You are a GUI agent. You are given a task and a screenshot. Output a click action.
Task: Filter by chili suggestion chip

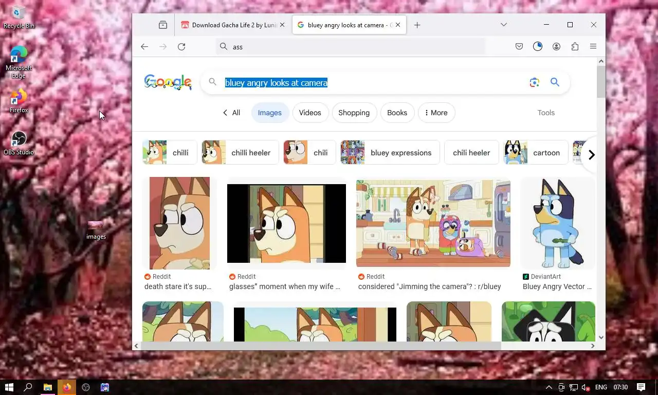click(310, 153)
